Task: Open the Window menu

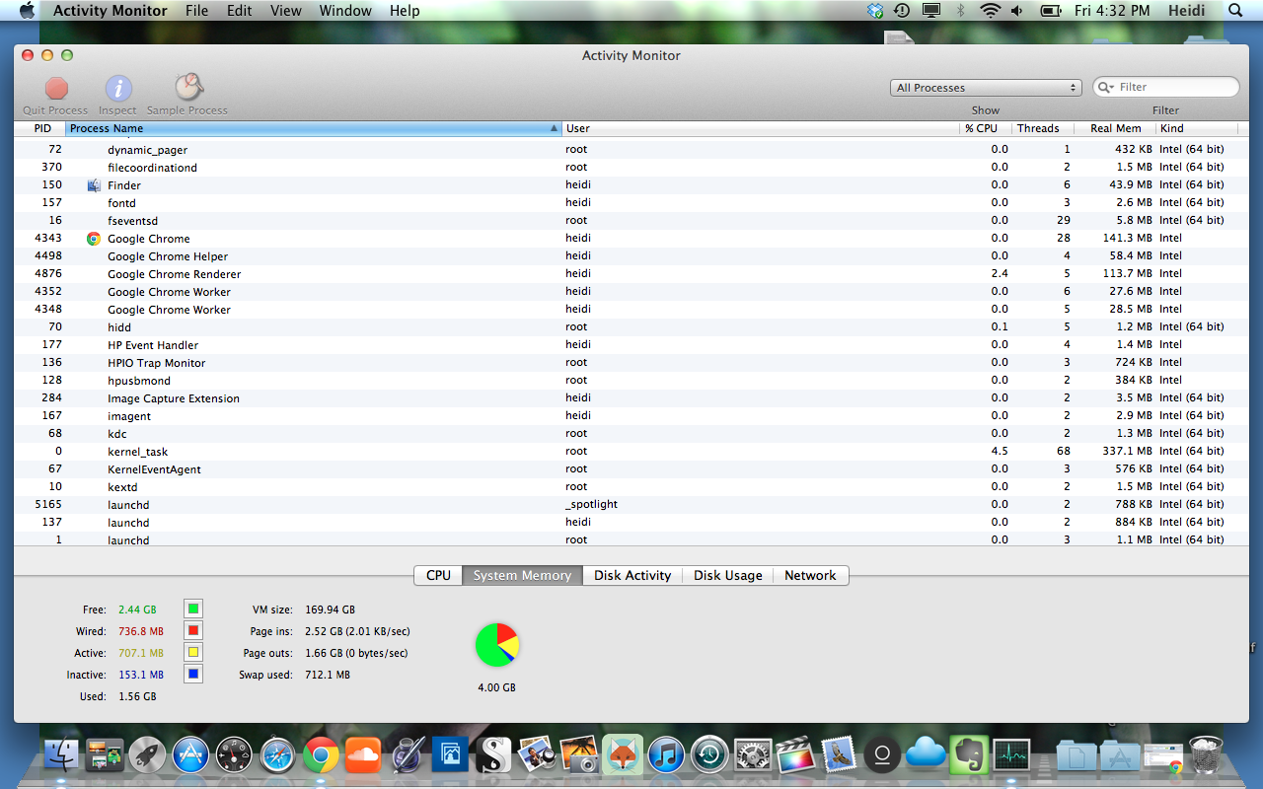Action: coord(345,11)
